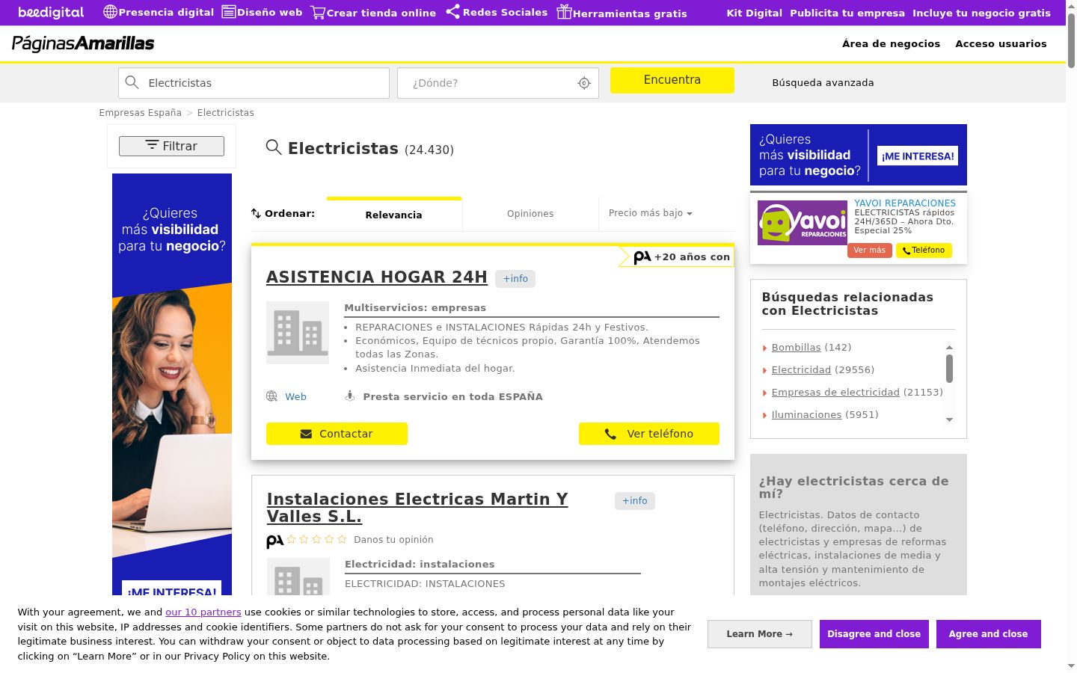Open related search Electricidad
The image size is (1077, 673).
(x=801, y=370)
